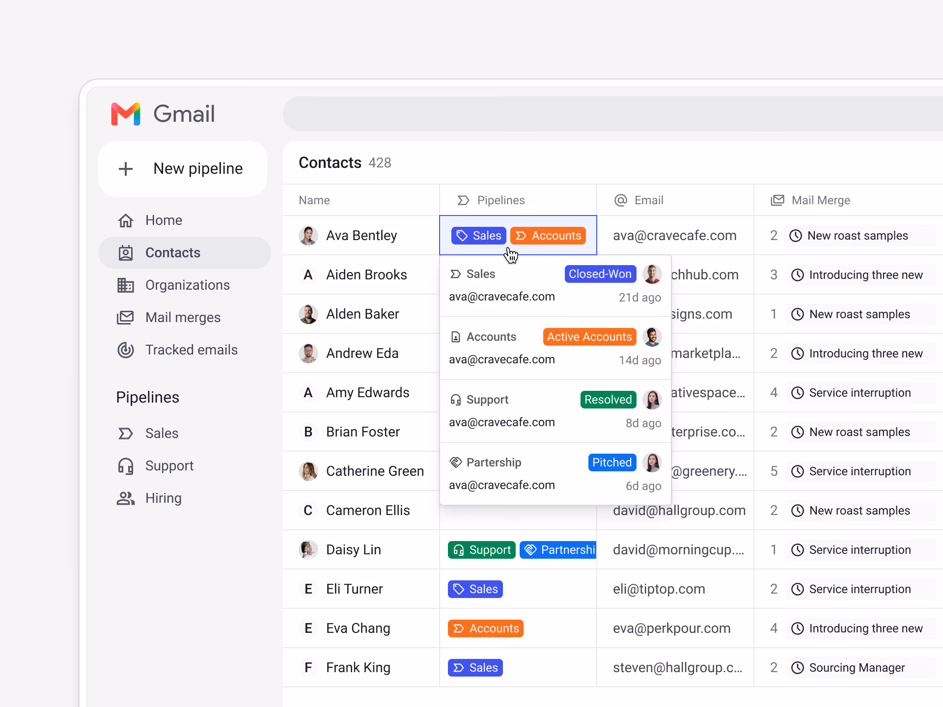Click the assignee avatar on the Support popup row
This screenshot has height=707, width=943.
click(652, 400)
